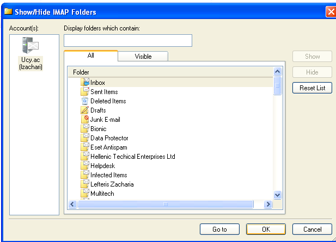Select the Multitech folder name
Screen dimensions: 336x242
102,194
